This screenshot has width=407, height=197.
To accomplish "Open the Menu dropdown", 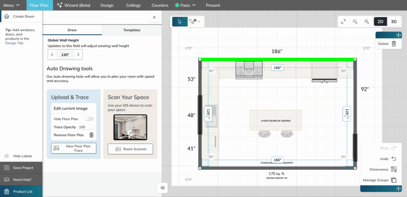I will (12, 5).
